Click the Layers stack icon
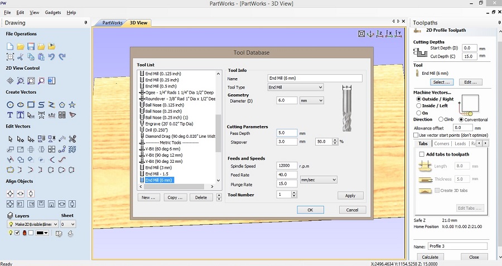502x266 pixels. tap(10, 216)
